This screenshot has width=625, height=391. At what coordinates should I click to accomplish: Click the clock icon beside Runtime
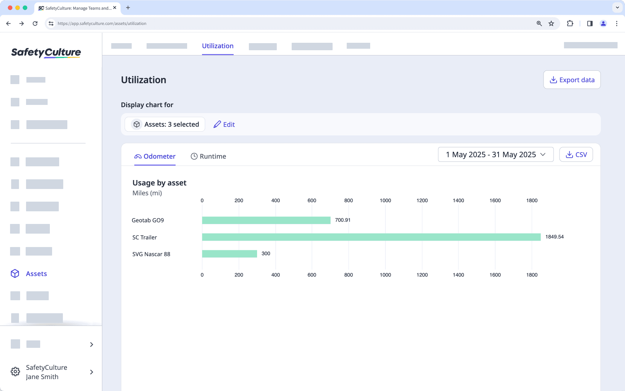[193, 156]
